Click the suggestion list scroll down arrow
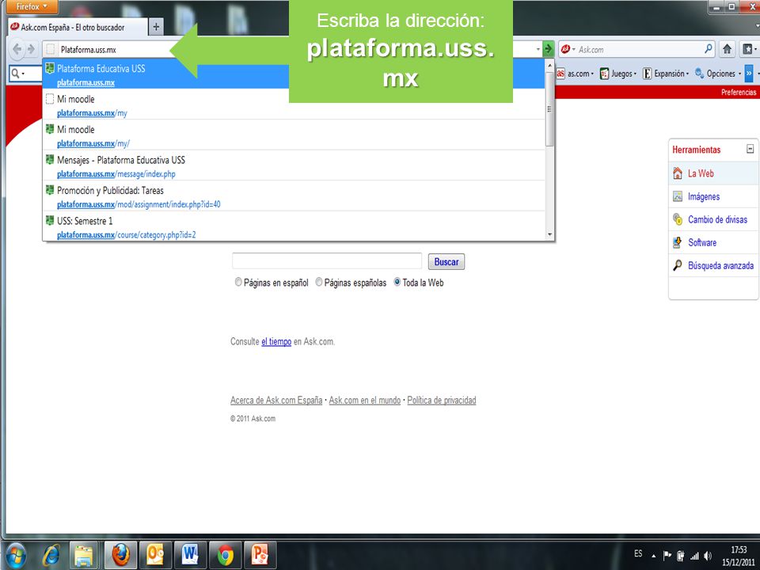Image resolution: width=760 pixels, height=570 pixels. tap(549, 234)
